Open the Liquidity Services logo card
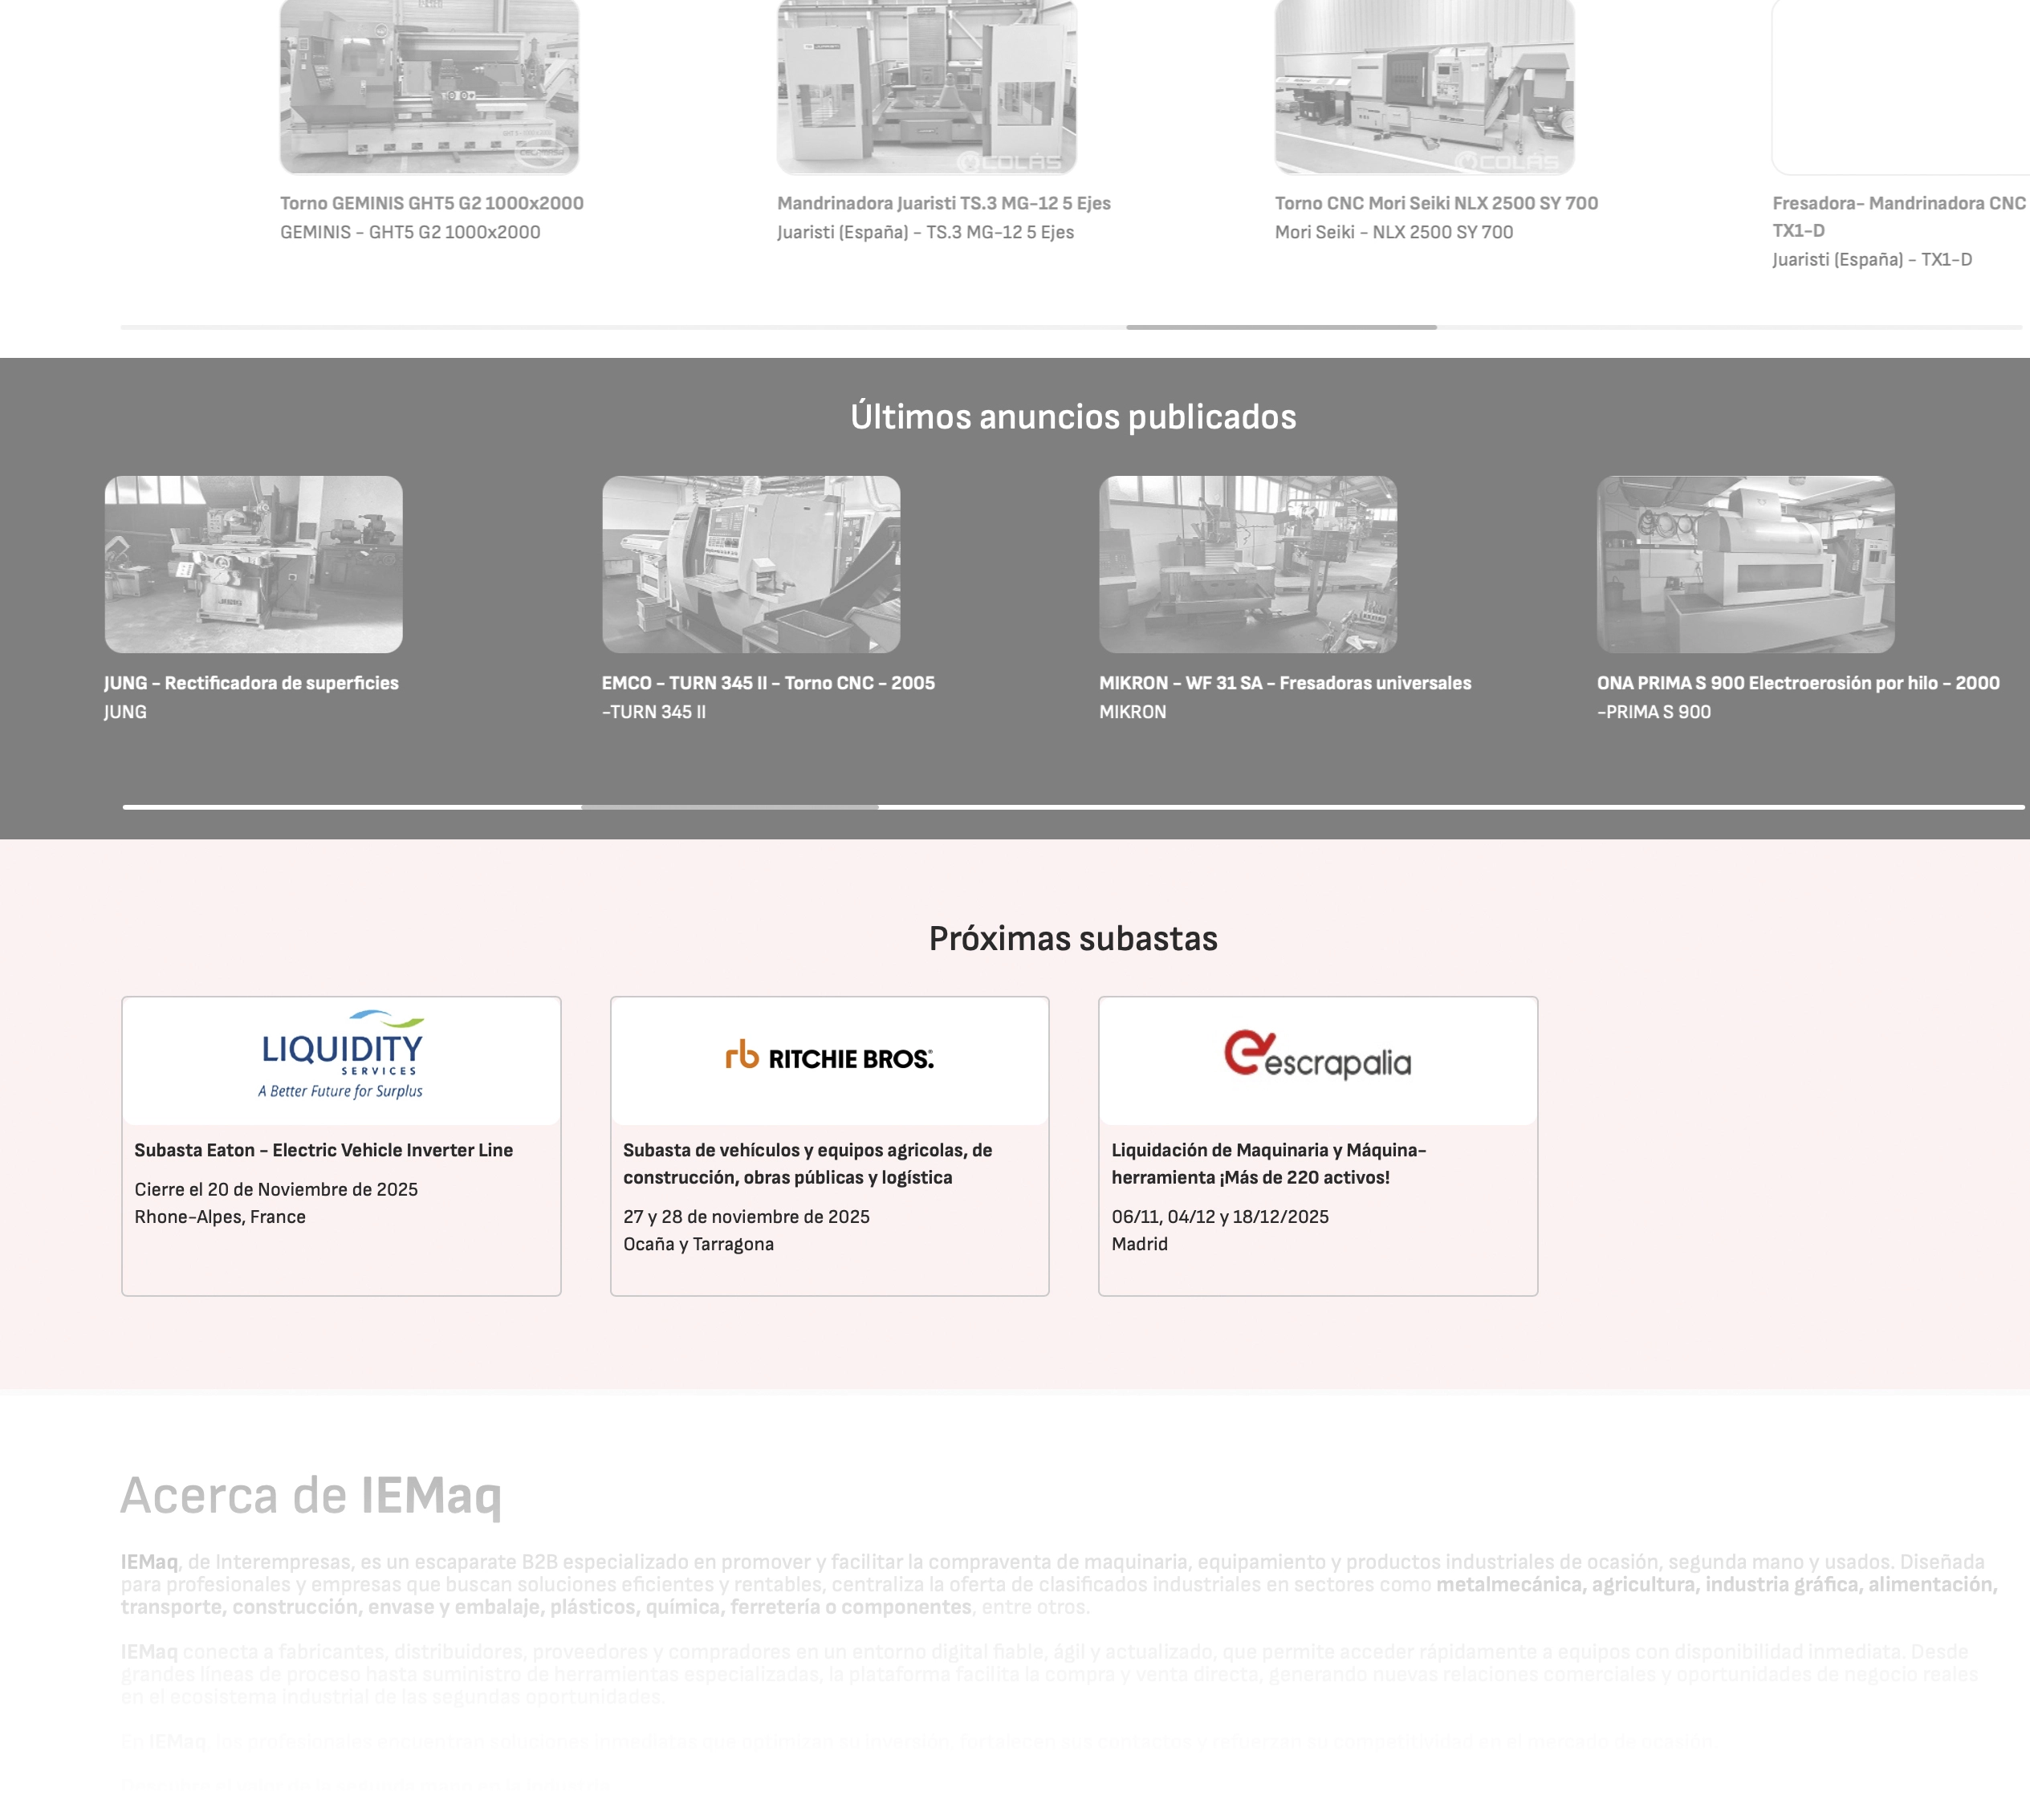This screenshot has width=2030, height=1820. [x=341, y=1056]
